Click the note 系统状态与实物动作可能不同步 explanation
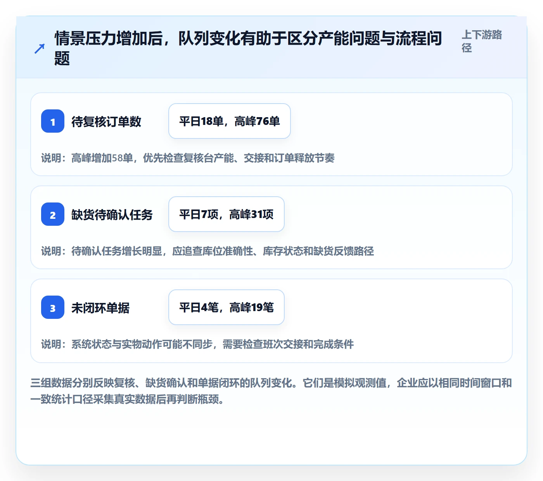543x481 pixels. pos(197,344)
